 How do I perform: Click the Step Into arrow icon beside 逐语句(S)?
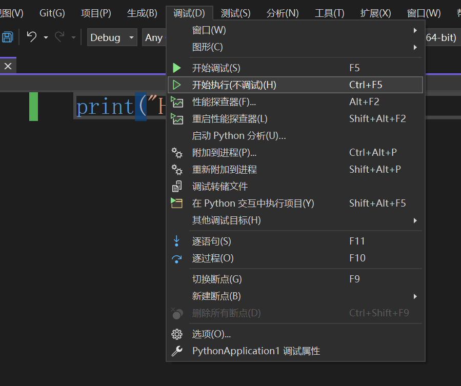pos(176,241)
